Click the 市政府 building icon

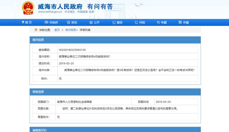(47, 22)
